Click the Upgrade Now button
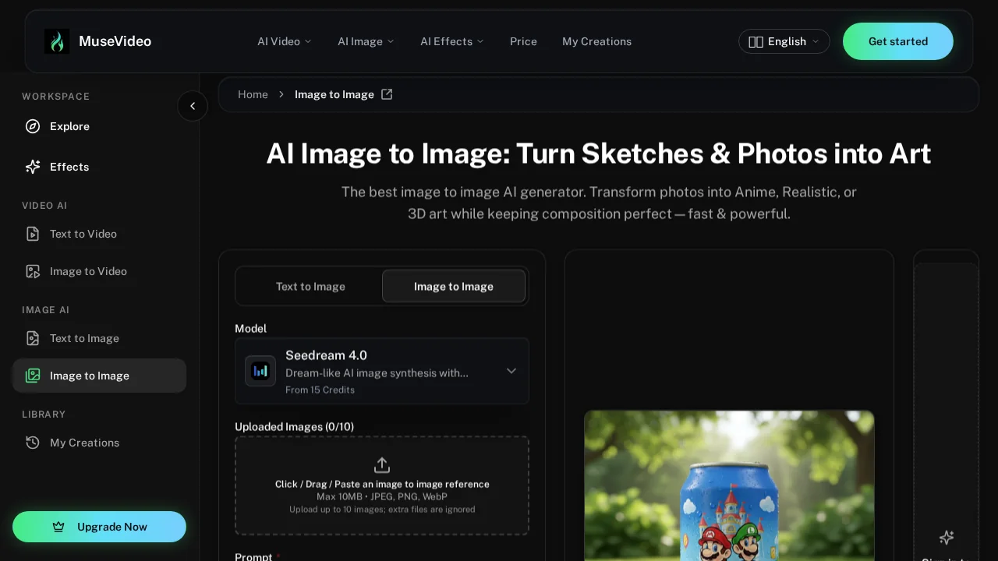Image resolution: width=998 pixels, height=561 pixels. click(x=99, y=527)
